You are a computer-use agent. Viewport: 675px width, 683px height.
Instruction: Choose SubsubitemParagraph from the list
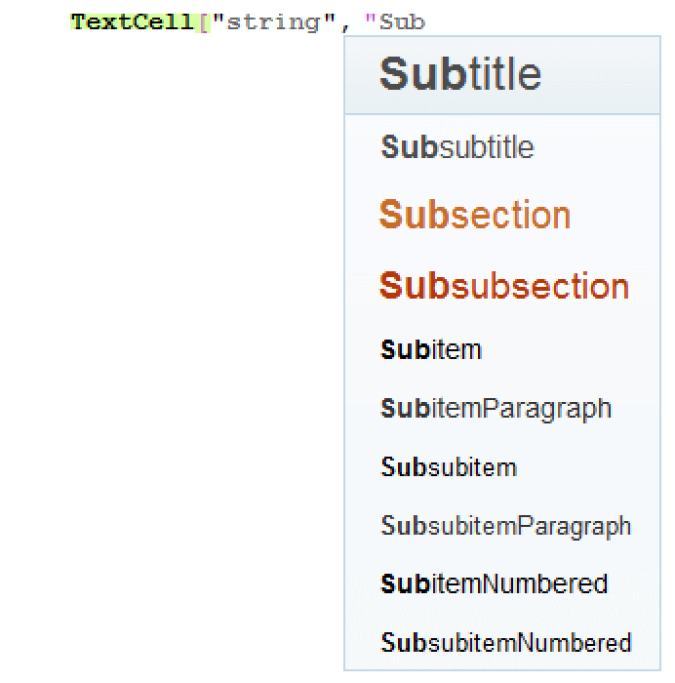click(x=505, y=526)
